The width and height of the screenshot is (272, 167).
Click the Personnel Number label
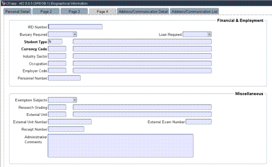tap(32, 78)
